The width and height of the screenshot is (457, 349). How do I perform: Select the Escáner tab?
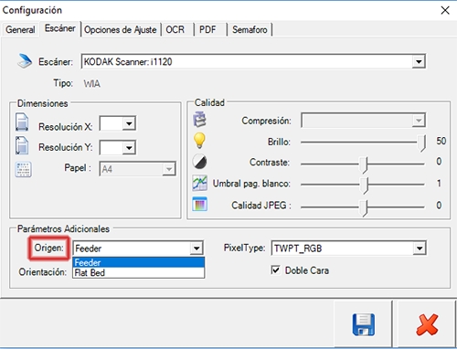click(60, 28)
